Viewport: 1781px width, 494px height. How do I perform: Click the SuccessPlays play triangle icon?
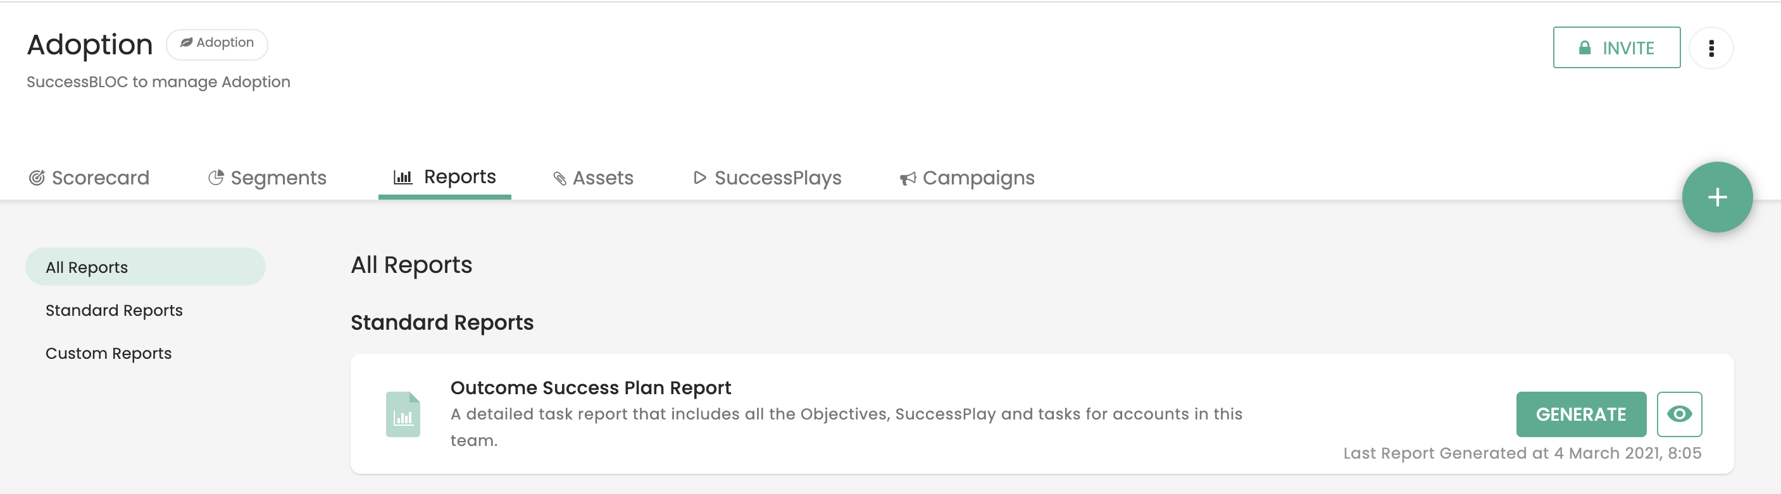coord(700,178)
